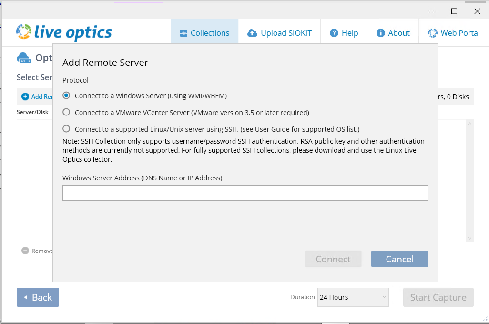The height and width of the screenshot is (324, 489).
Task: Click the SSH Collection note text
Action: coord(243,150)
